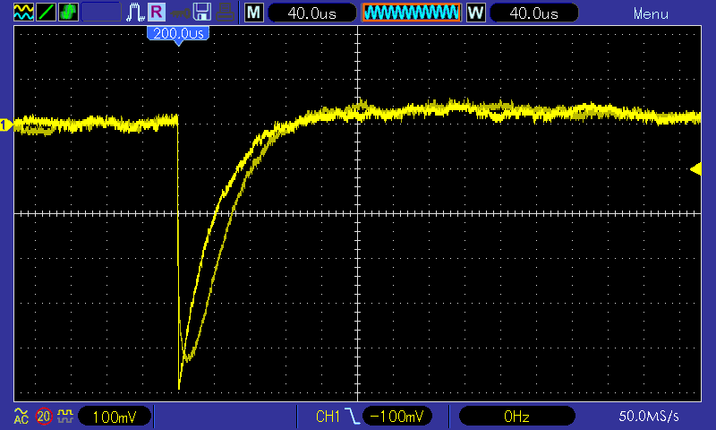The image size is (716, 430).
Task: Click the yellow trigger level arrow on right edge
Action: tap(695, 169)
